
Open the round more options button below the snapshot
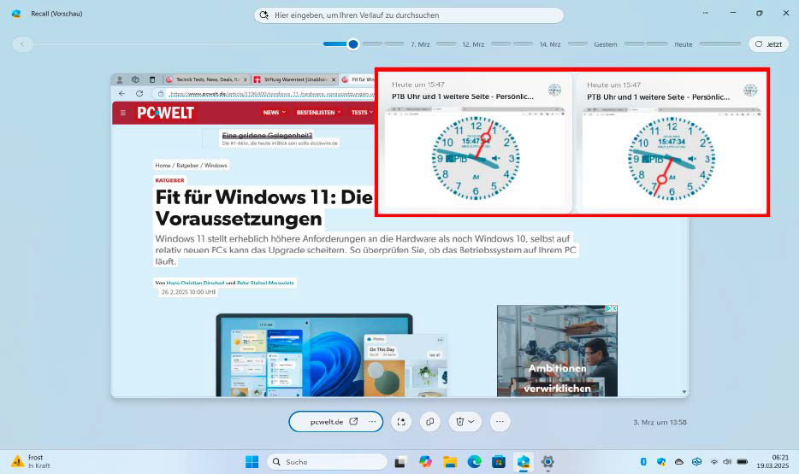500,422
